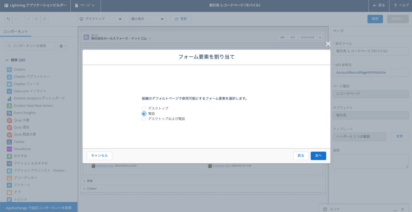This screenshot has width=412, height=212.
Task: Click the 説明 text area
Action: pyautogui.click(x=371, y=161)
